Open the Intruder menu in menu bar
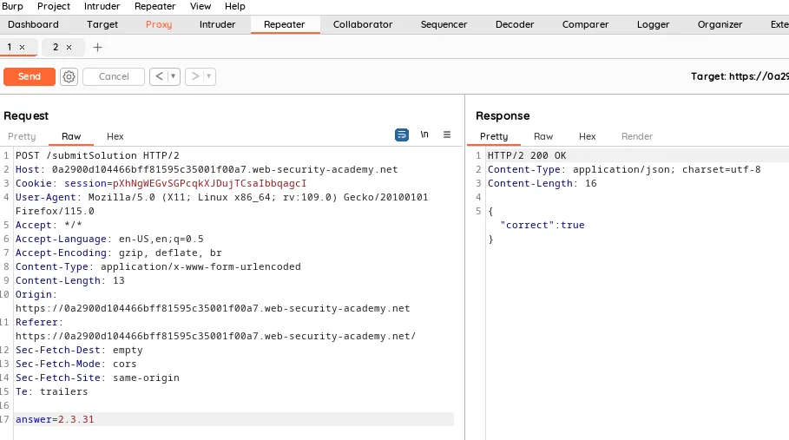This screenshot has width=789, height=440. coord(102,7)
